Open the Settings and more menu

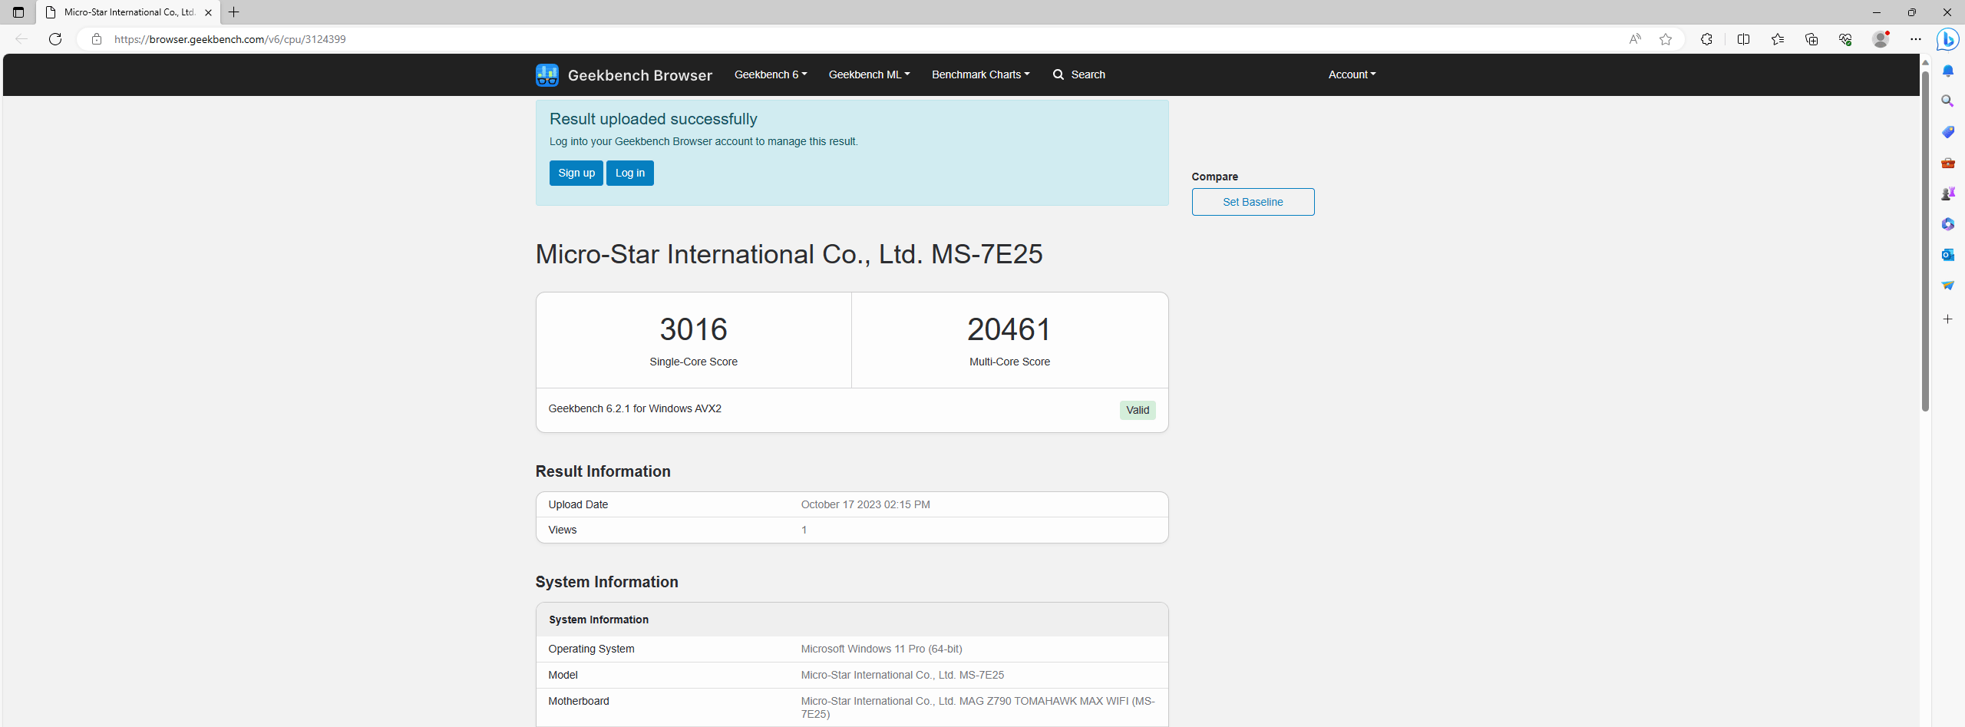pyautogui.click(x=1916, y=39)
